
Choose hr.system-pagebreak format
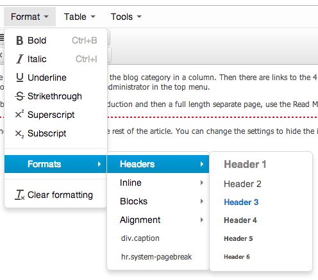(156, 257)
